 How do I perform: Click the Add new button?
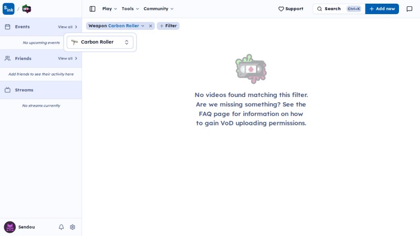pyautogui.click(x=382, y=9)
